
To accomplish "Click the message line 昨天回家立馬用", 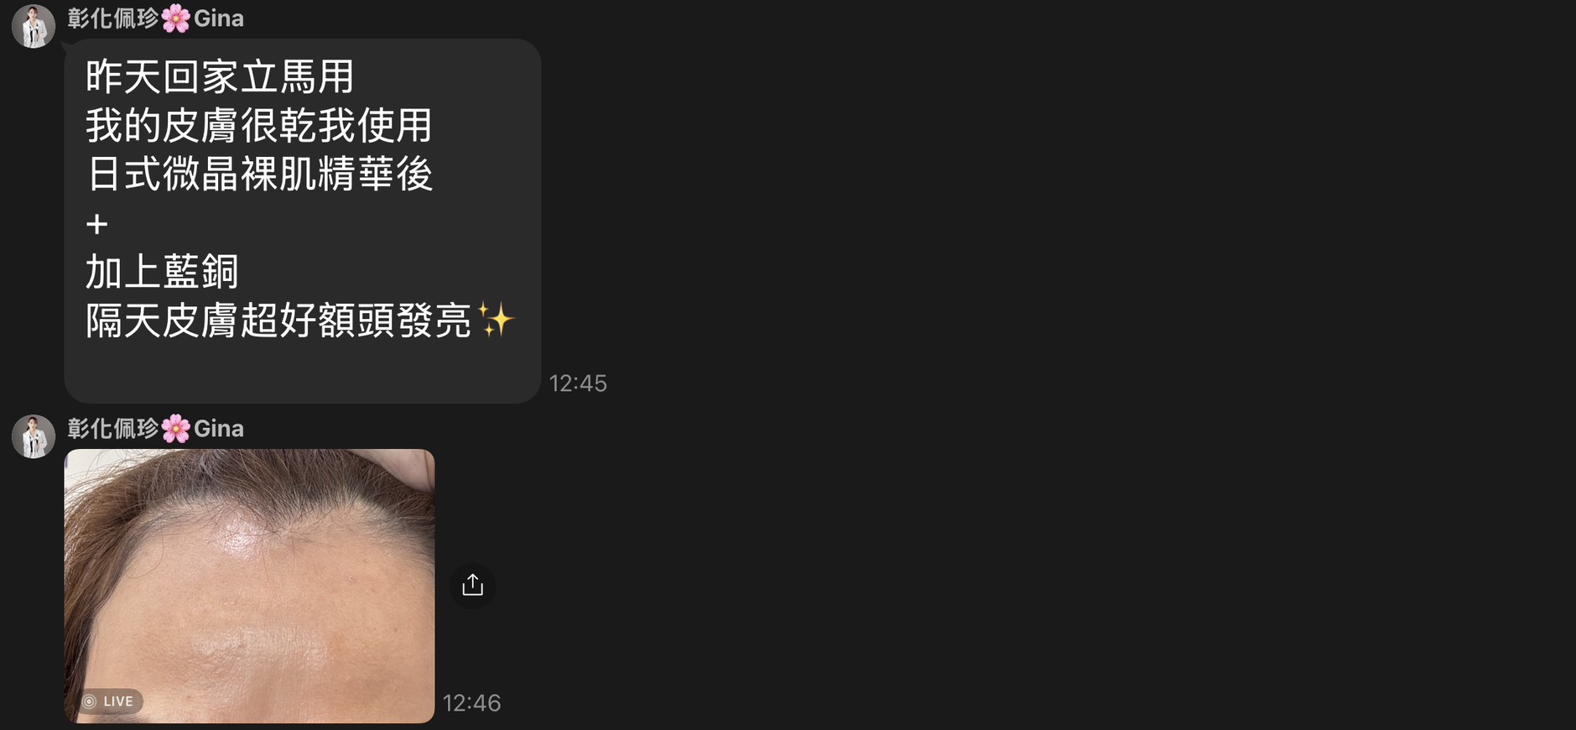I will [221, 77].
